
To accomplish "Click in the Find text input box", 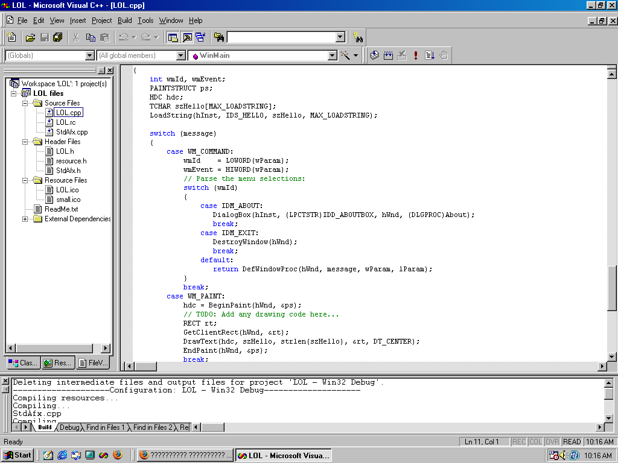I will point(281,37).
